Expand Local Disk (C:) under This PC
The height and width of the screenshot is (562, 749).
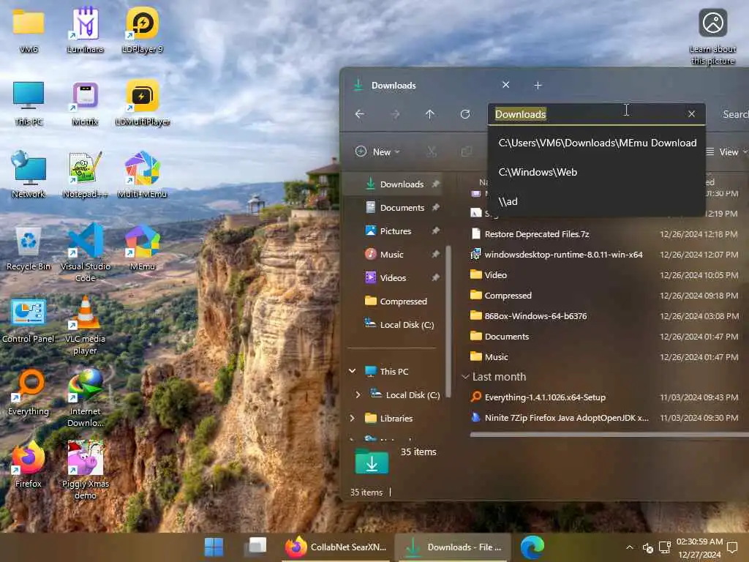(358, 394)
